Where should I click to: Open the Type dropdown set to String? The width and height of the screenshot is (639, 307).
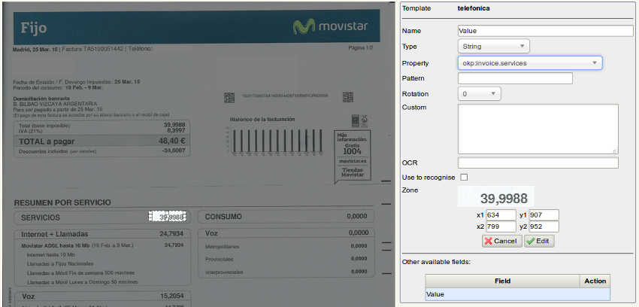(493, 47)
